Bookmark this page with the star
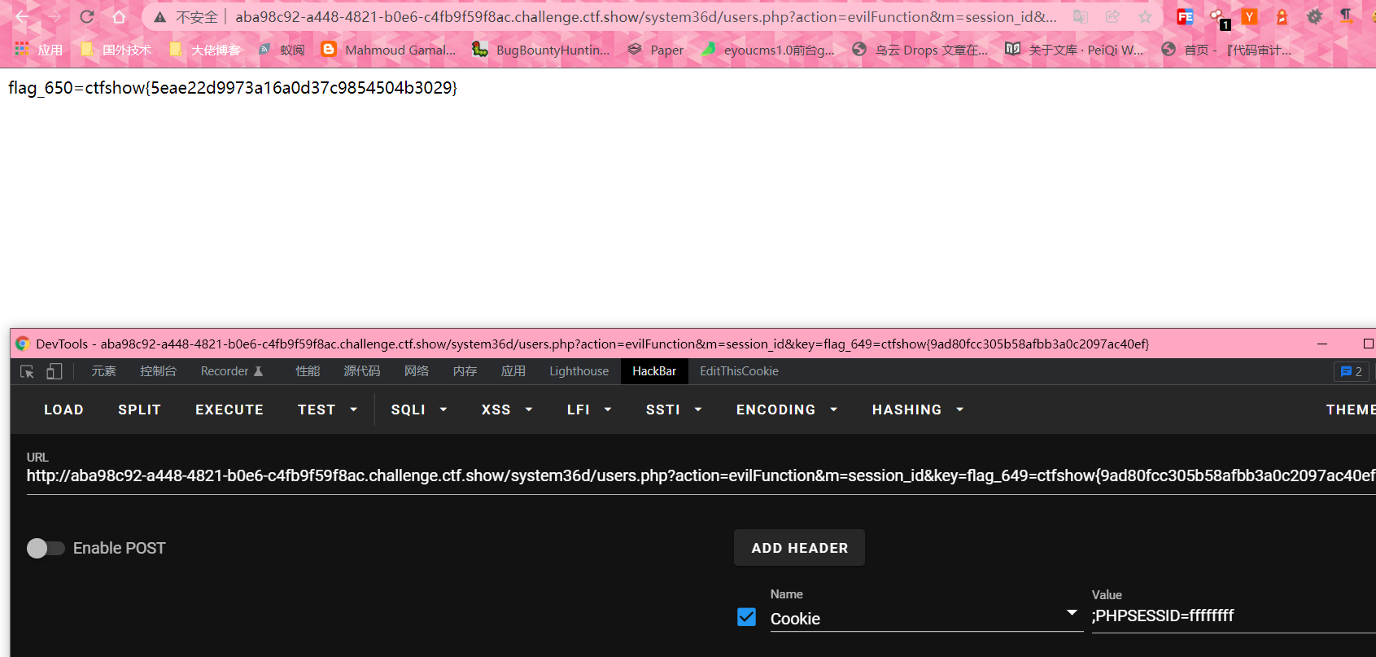Screen dimensions: 1376x657 [x=1145, y=16]
